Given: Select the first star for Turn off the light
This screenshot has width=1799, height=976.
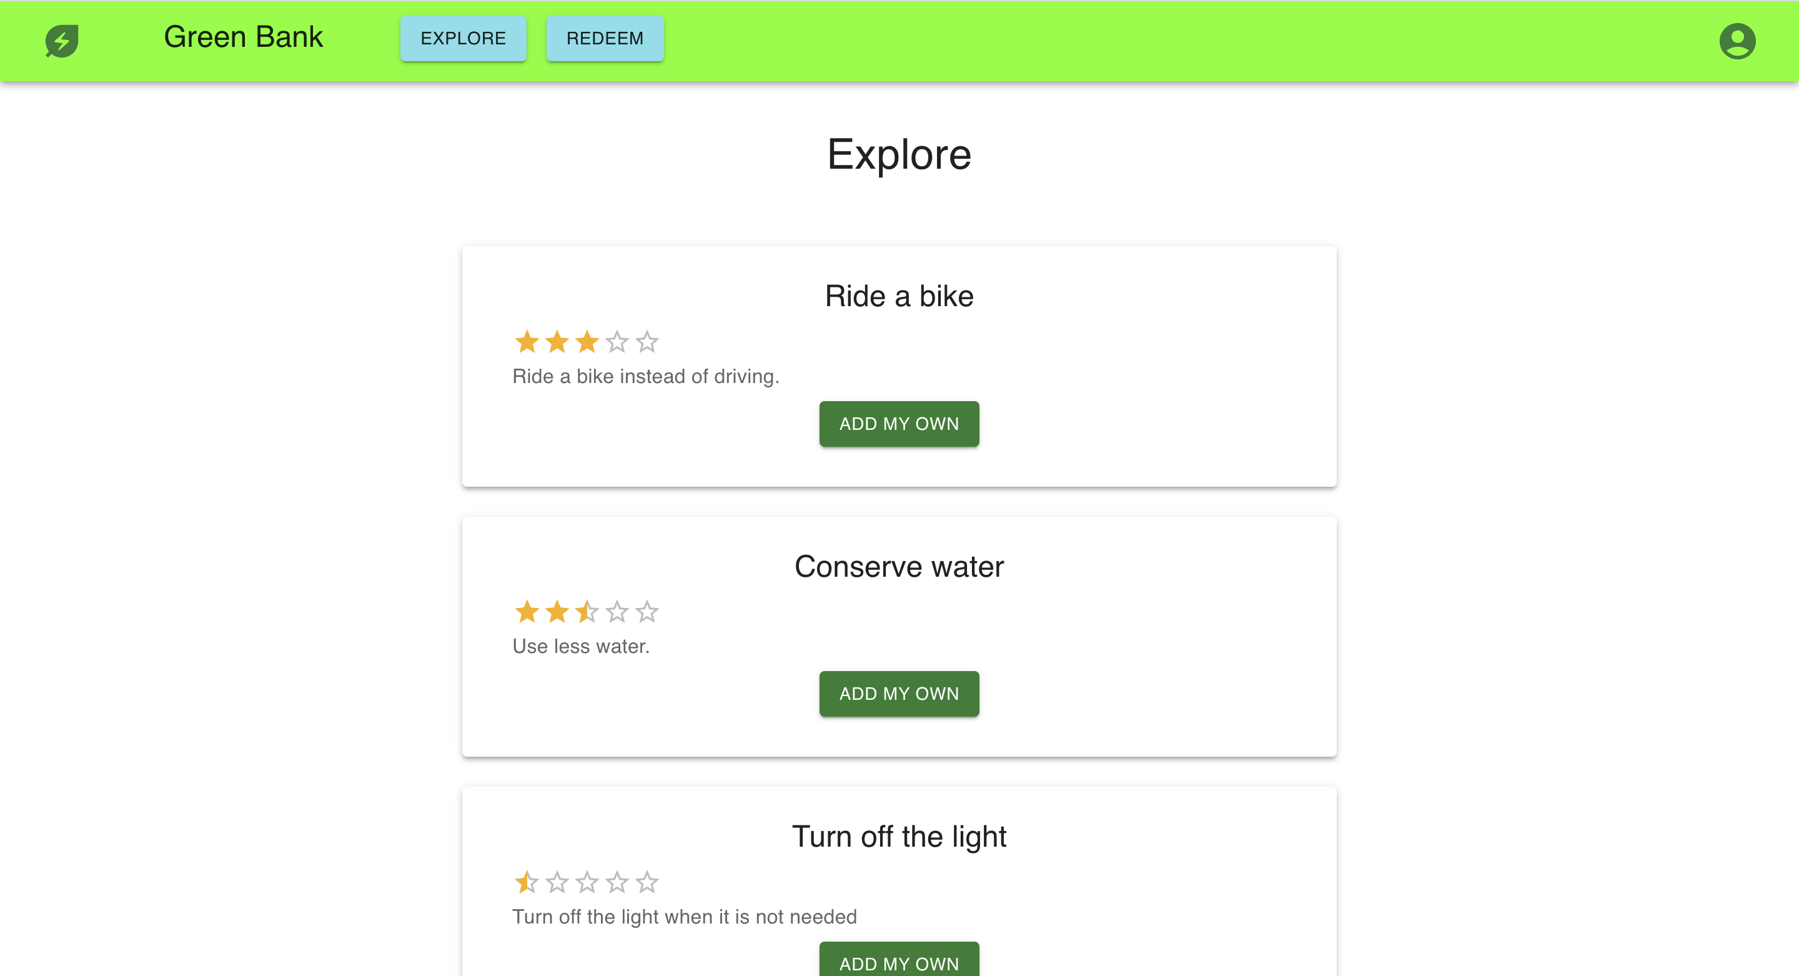Looking at the screenshot, I should click(527, 882).
